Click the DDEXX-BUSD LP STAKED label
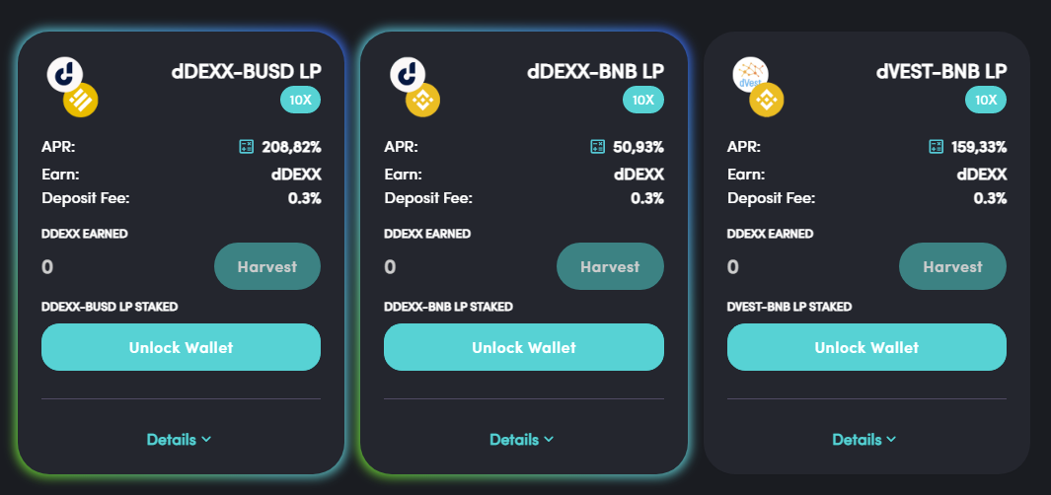This screenshot has width=1051, height=495. 110,307
